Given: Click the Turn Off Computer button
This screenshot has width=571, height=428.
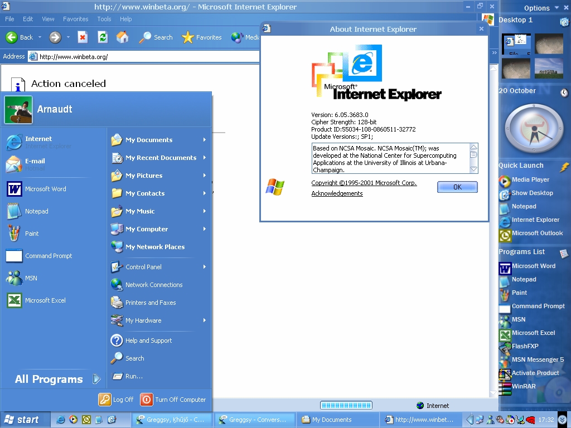Looking at the screenshot, I should point(173,400).
